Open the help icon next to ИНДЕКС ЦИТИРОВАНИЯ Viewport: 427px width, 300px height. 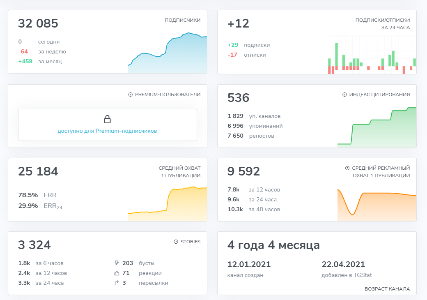click(x=345, y=94)
